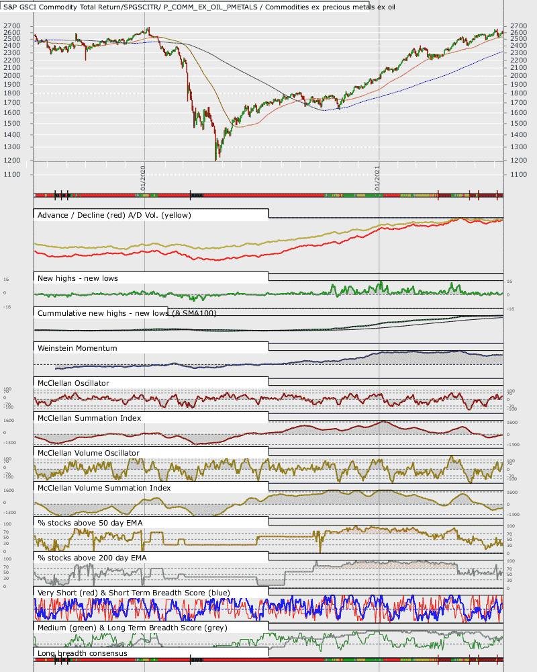537x672 pixels.
Task: Click the "Long breadth consensus" label
Action: [x=82, y=654]
